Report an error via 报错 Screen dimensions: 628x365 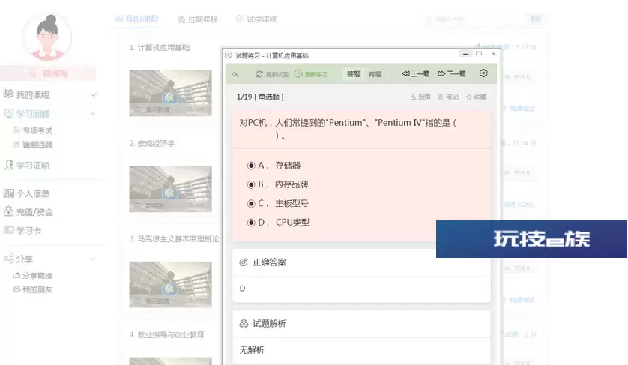pos(420,97)
